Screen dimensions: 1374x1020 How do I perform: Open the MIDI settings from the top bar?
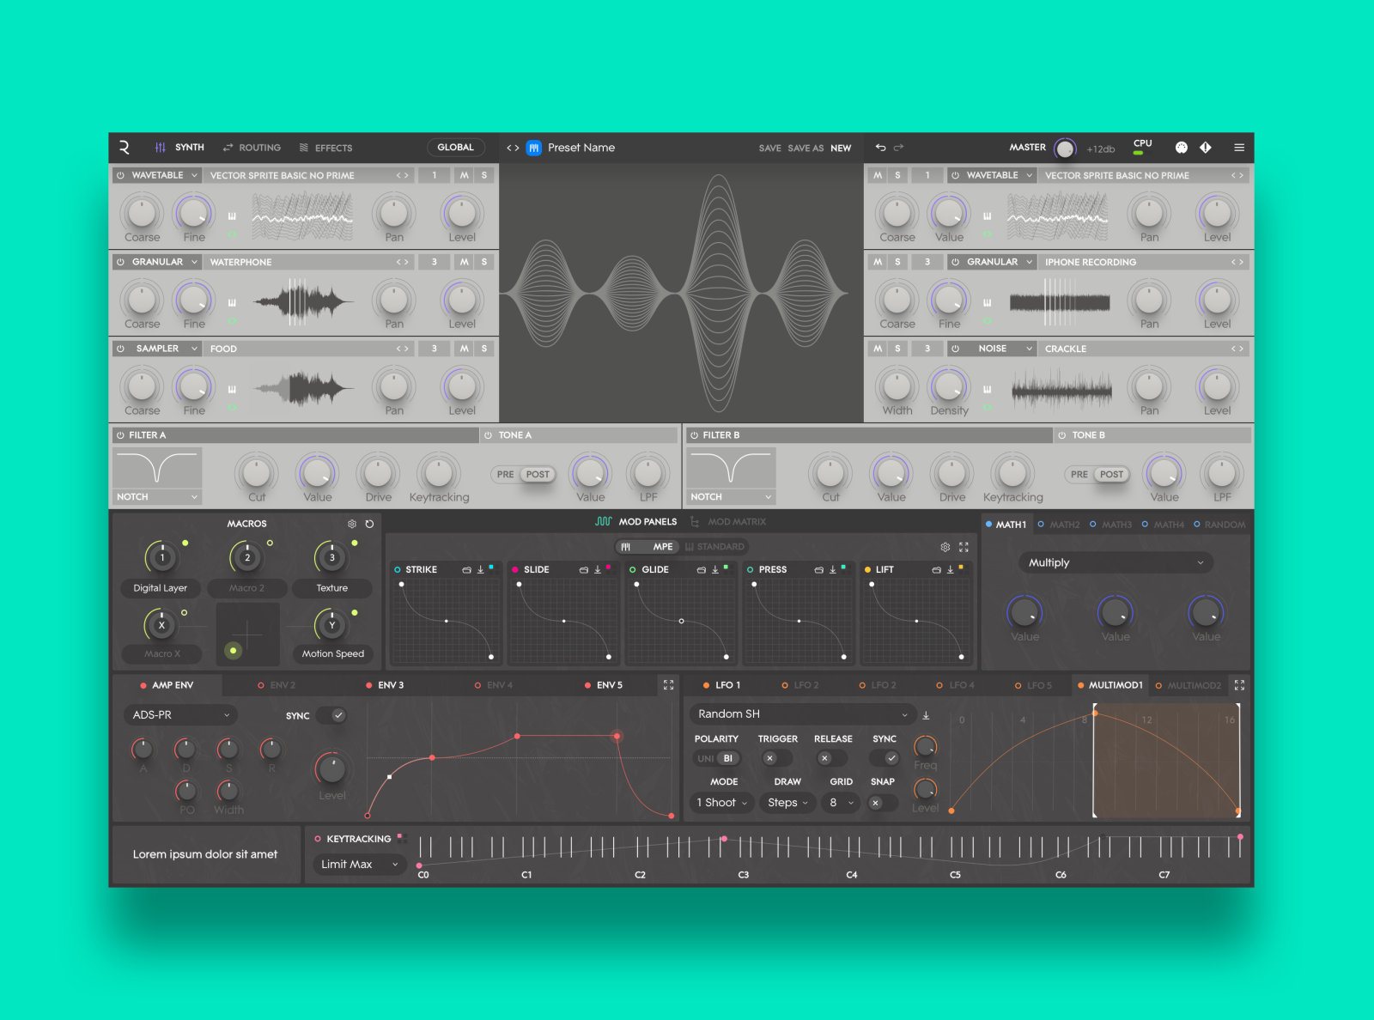1182,148
